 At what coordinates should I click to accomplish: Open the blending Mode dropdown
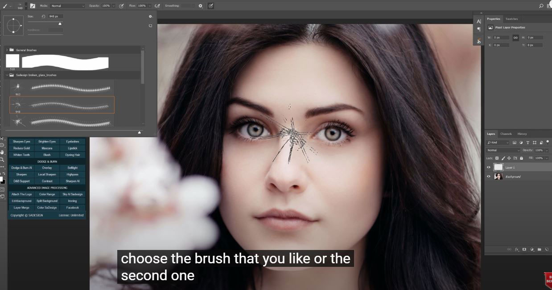coord(67,6)
